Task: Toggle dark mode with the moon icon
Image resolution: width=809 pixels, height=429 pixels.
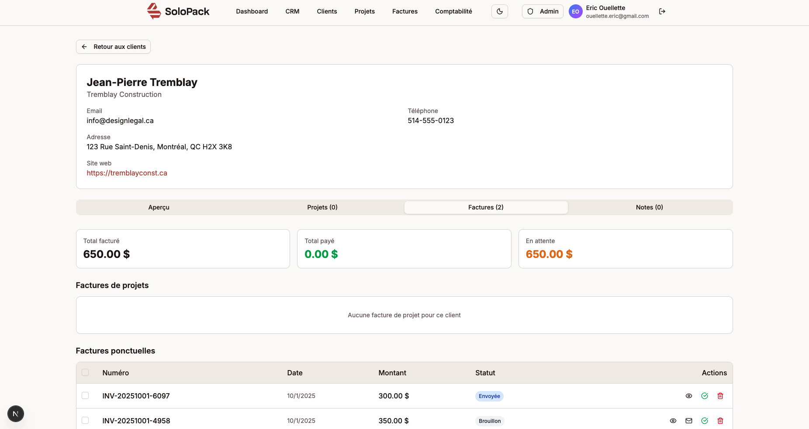Action: tap(499, 11)
